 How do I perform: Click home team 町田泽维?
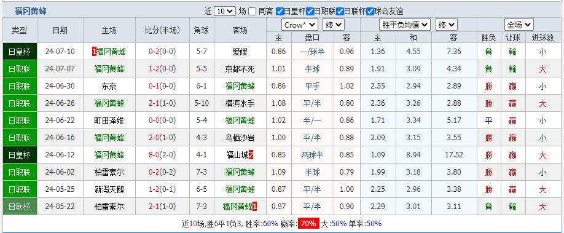(x=109, y=120)
